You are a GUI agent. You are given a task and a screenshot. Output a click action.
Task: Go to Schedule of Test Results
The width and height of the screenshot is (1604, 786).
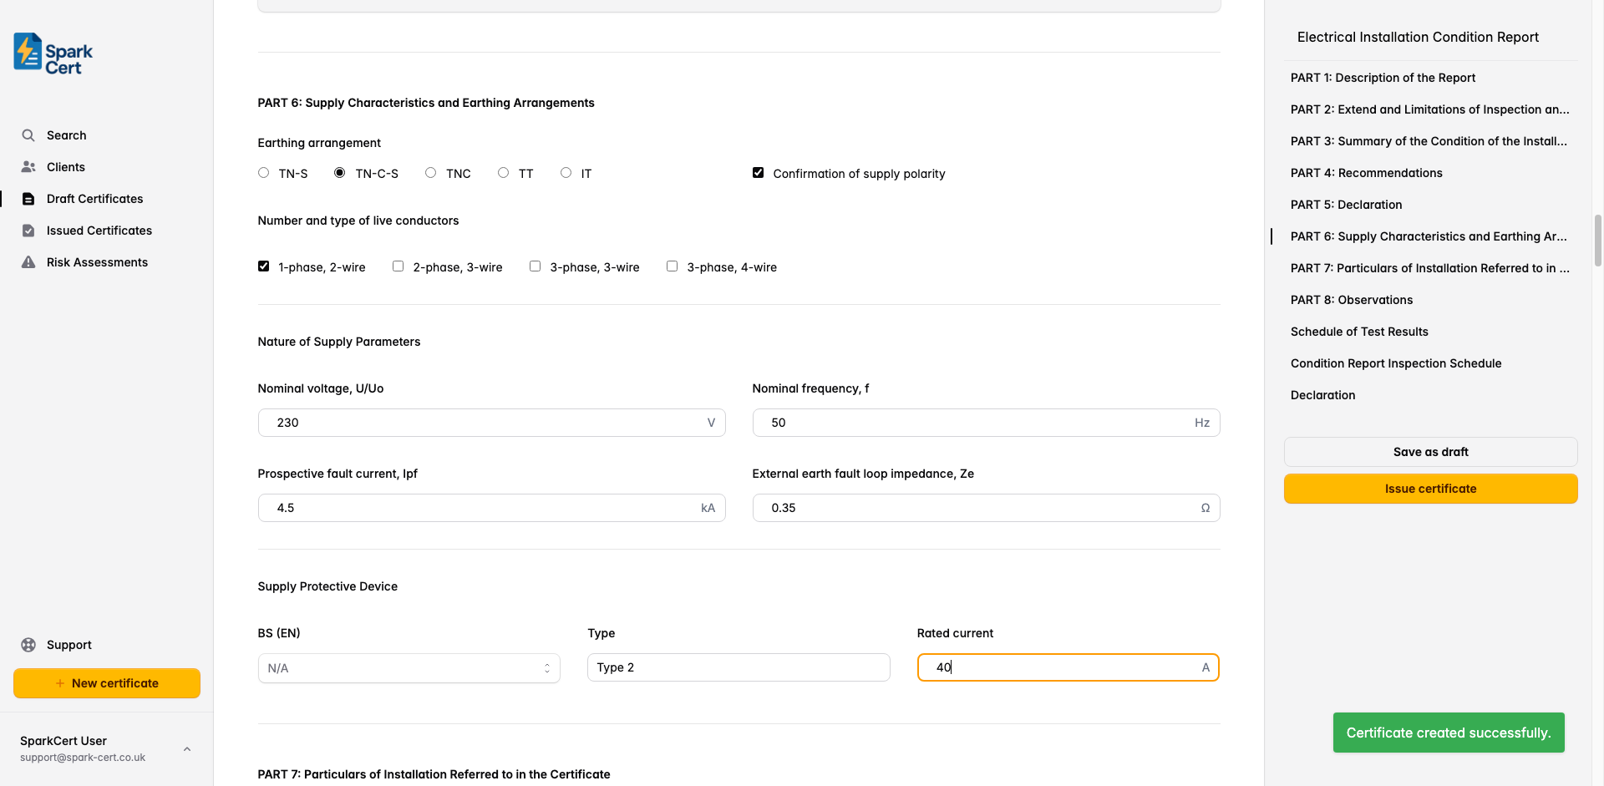click(x=1358, y=332)
